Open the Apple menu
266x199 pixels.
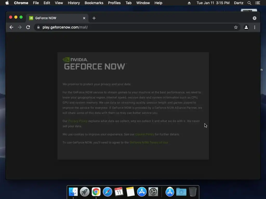[7, 3]
